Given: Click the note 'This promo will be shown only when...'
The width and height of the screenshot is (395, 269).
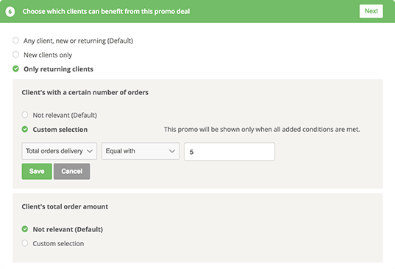Looking at the screenshot, I should tap(262, 129).
